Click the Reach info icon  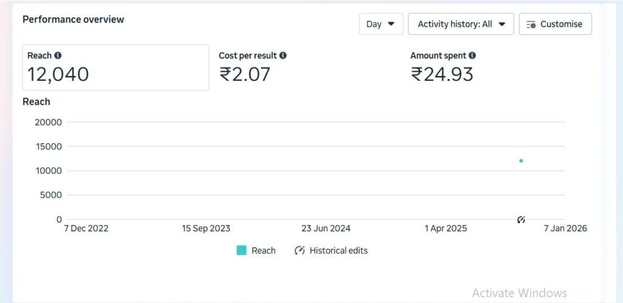coord(58,55)
